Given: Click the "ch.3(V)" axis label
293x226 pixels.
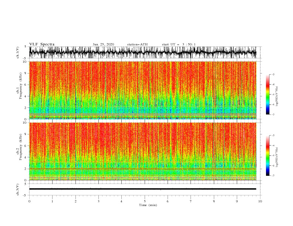Looking at the screenshot, I should click(18, 189).
